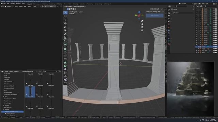218x122 pixels.
Task: Open Render properties tab icon
Action: (169, 13)
